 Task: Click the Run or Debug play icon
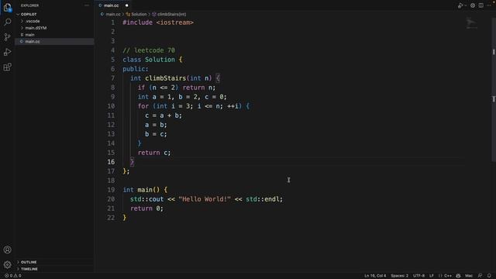460,5
